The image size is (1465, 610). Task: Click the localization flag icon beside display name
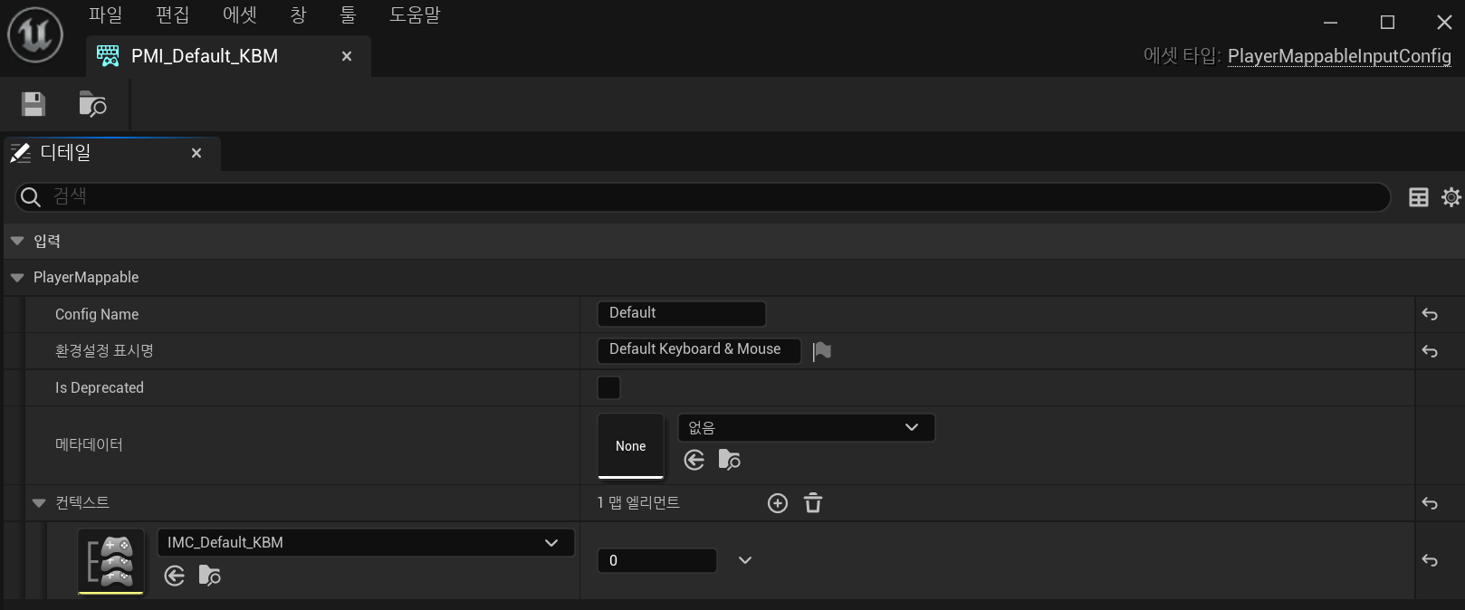(821, 351)
